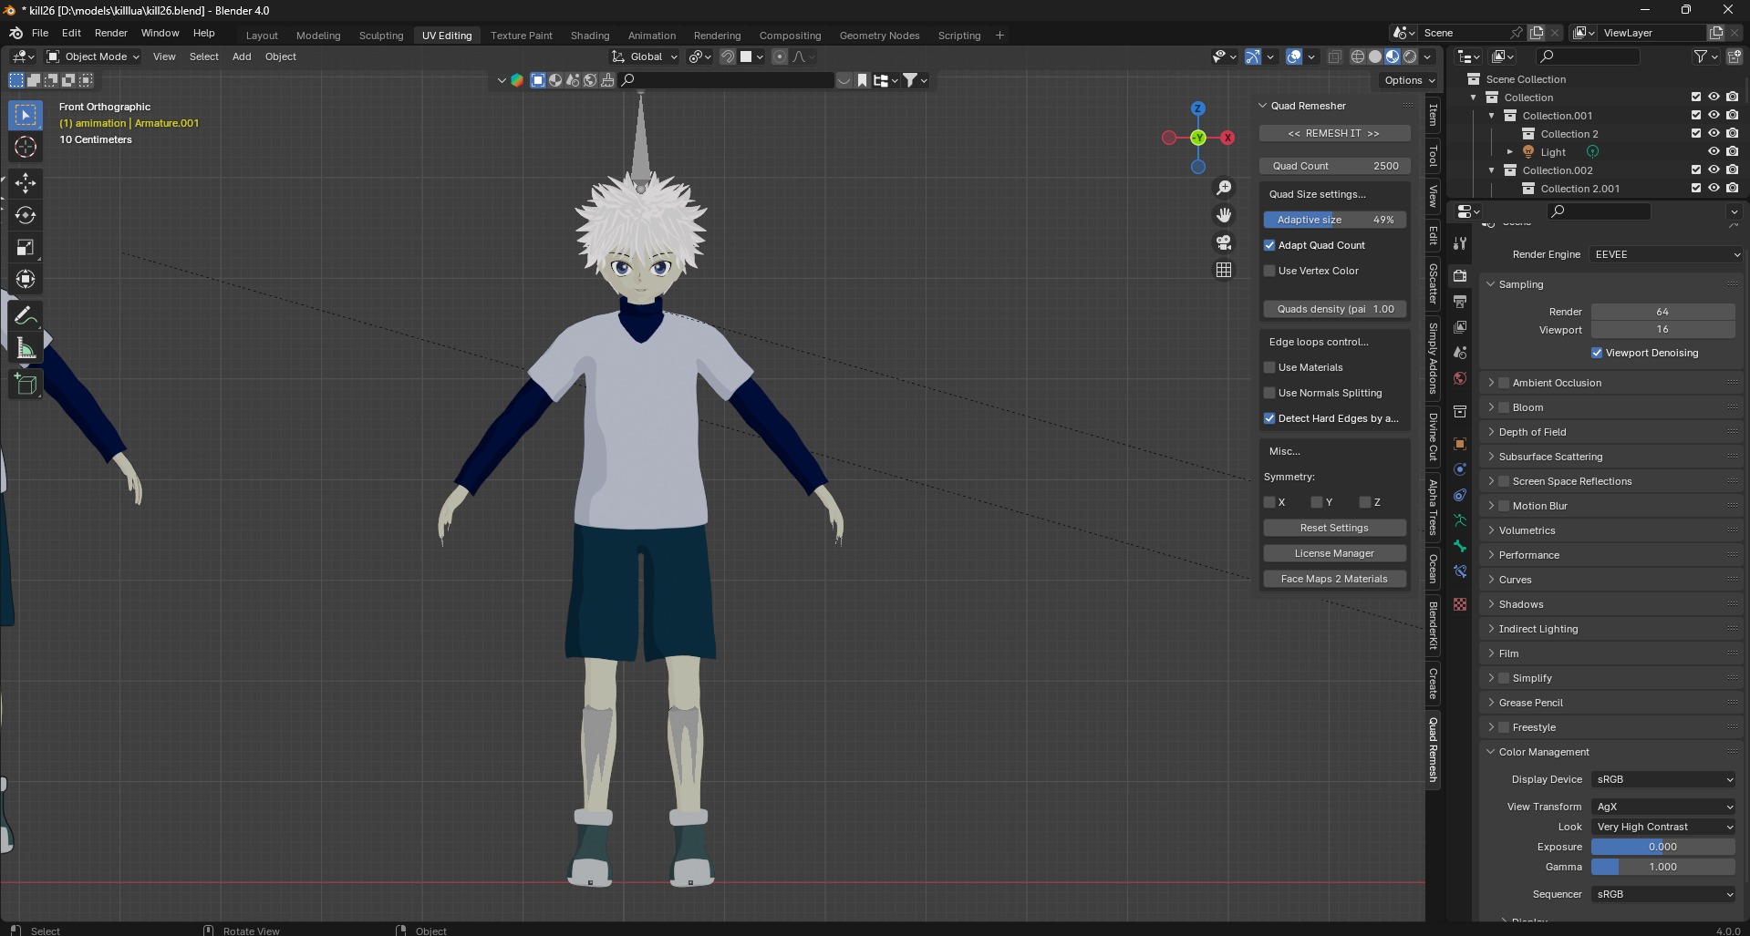Open the File menu
Screen dimensions: 1750x936
40,33
